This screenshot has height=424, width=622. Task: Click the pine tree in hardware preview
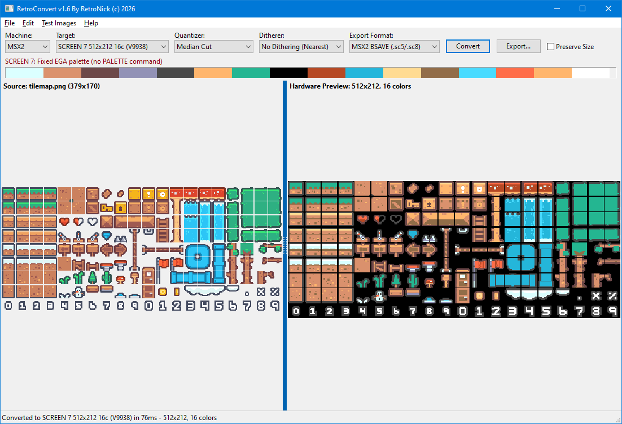(x=396, y=280)
